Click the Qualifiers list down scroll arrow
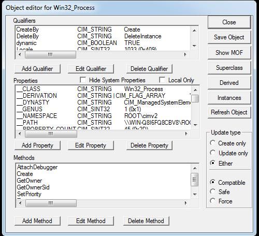Image resolution: width=259 pixels, height=236 pixels. pos(195,46)
